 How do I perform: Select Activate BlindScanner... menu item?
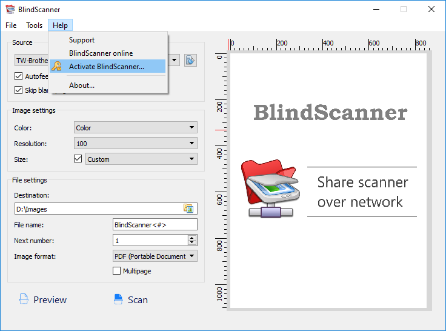pos(107,66)
